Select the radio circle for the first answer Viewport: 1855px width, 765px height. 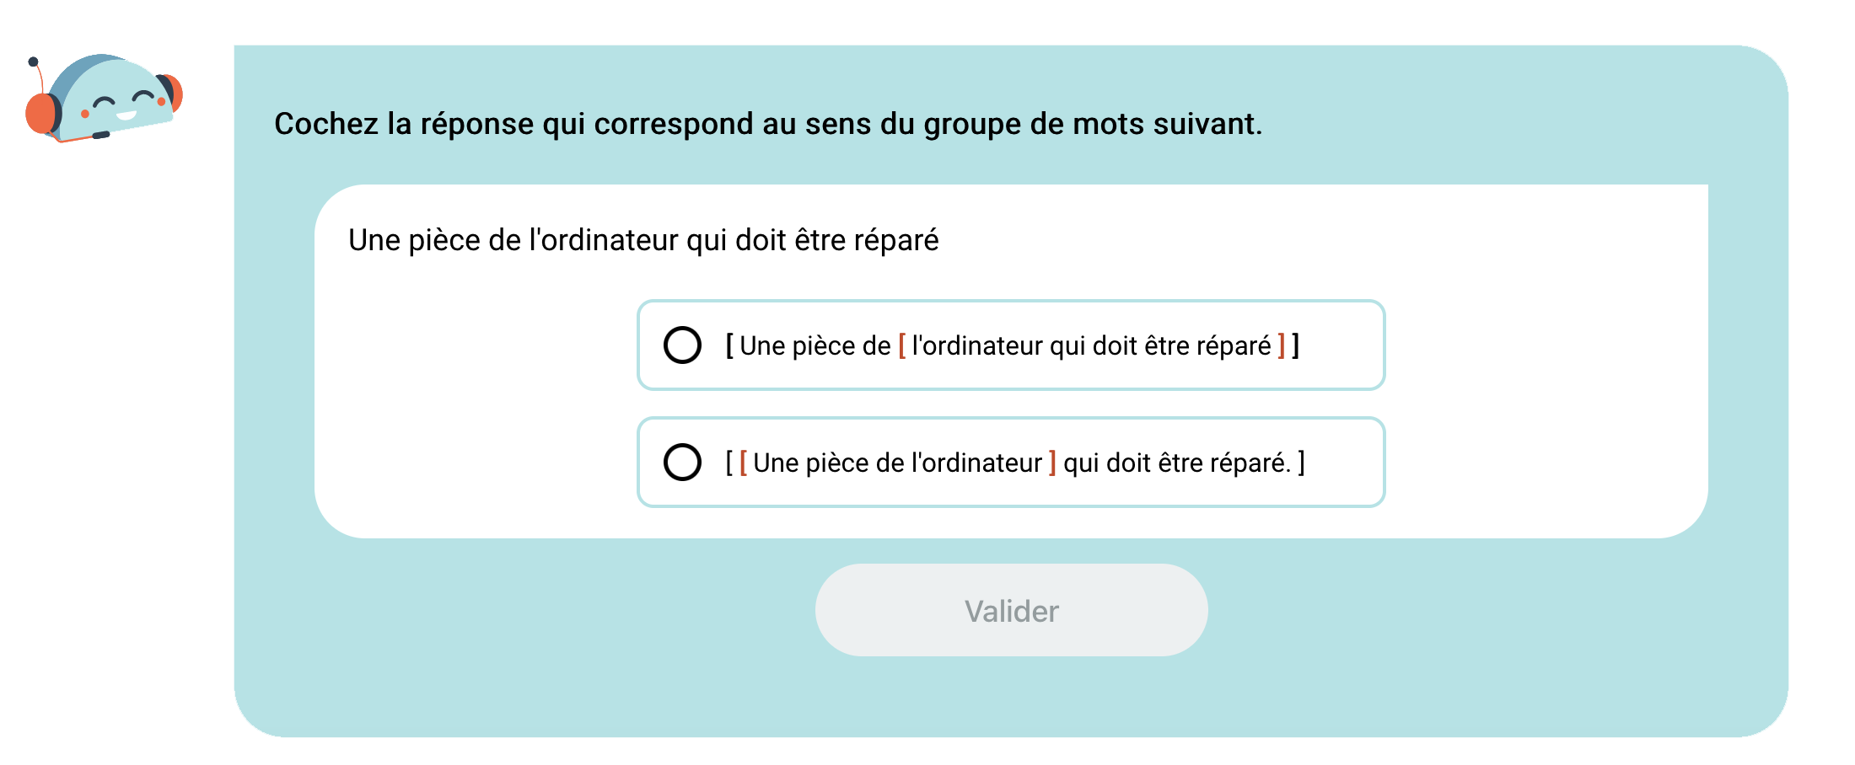tap(682, 345)
